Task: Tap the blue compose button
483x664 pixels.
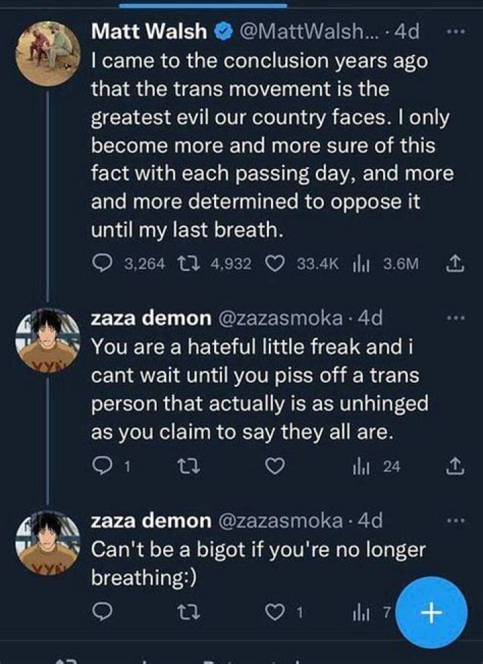Action: pyautogui.click(x=430, y=611)
